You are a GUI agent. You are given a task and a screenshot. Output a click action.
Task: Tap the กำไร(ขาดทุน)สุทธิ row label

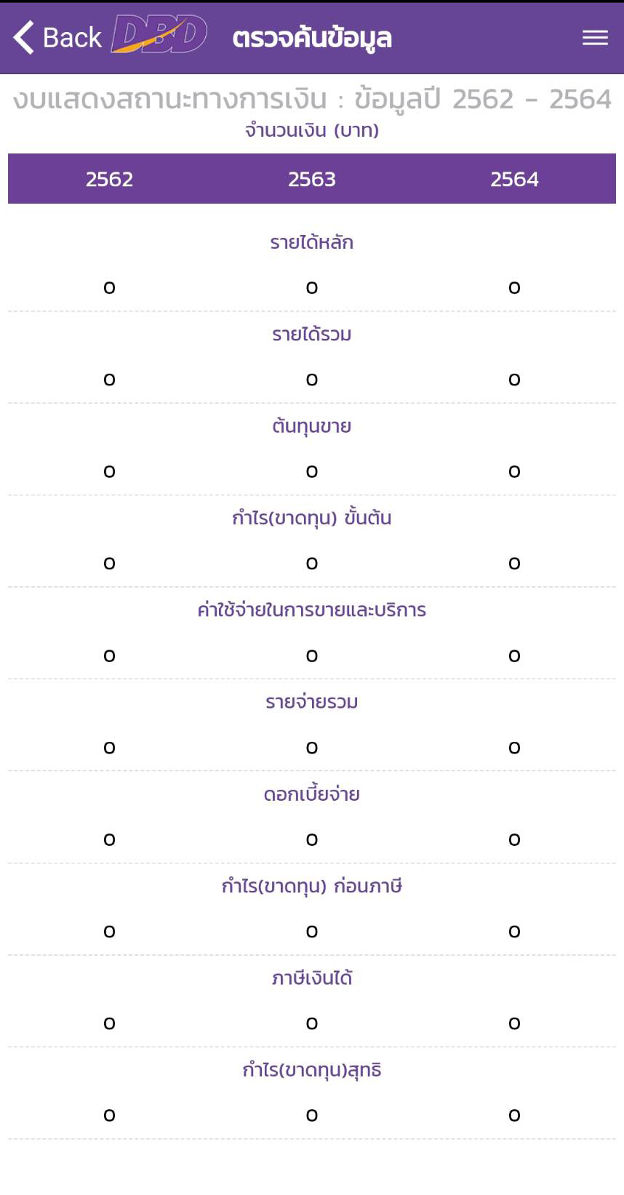pos(312,1070)
